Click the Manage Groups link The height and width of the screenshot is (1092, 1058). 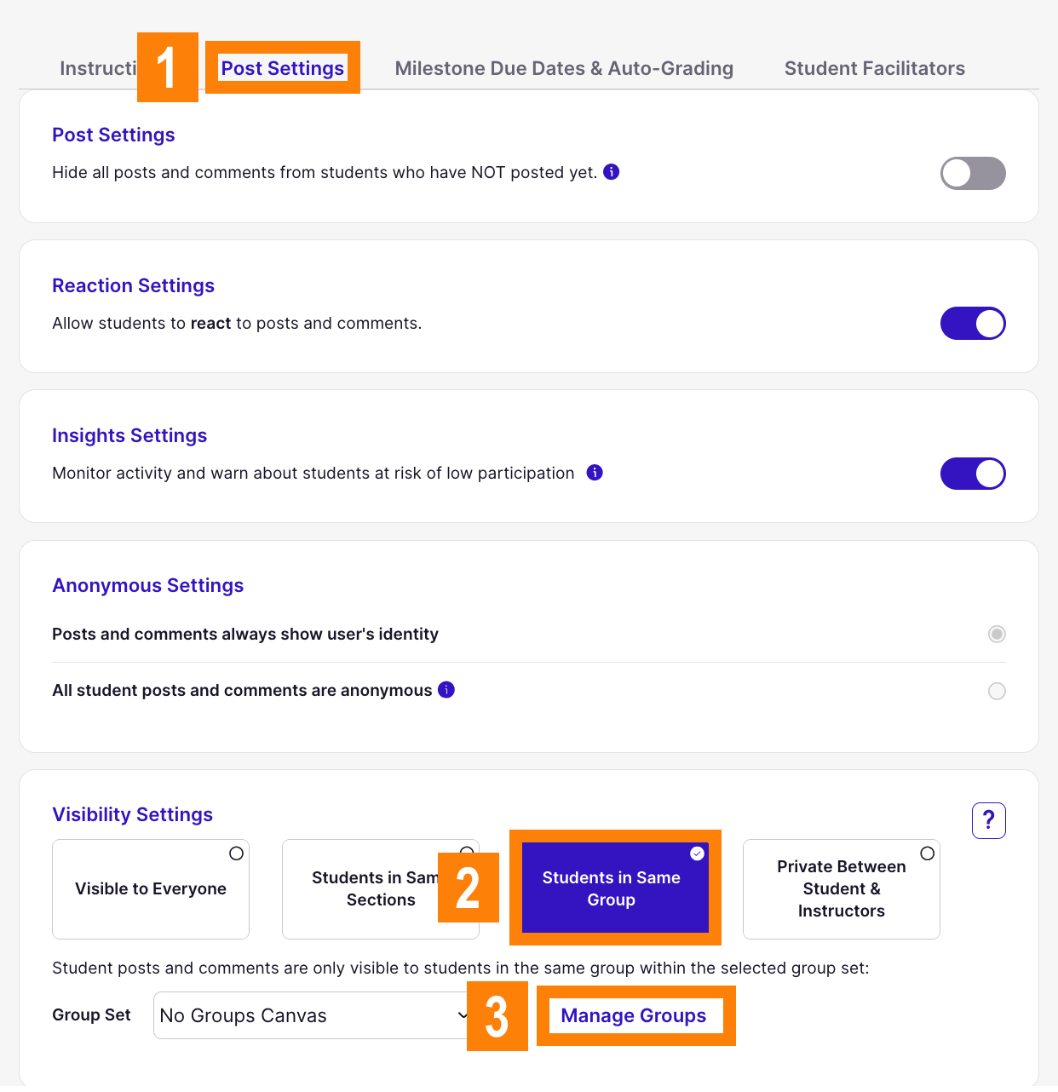(x=634, y=1015)
